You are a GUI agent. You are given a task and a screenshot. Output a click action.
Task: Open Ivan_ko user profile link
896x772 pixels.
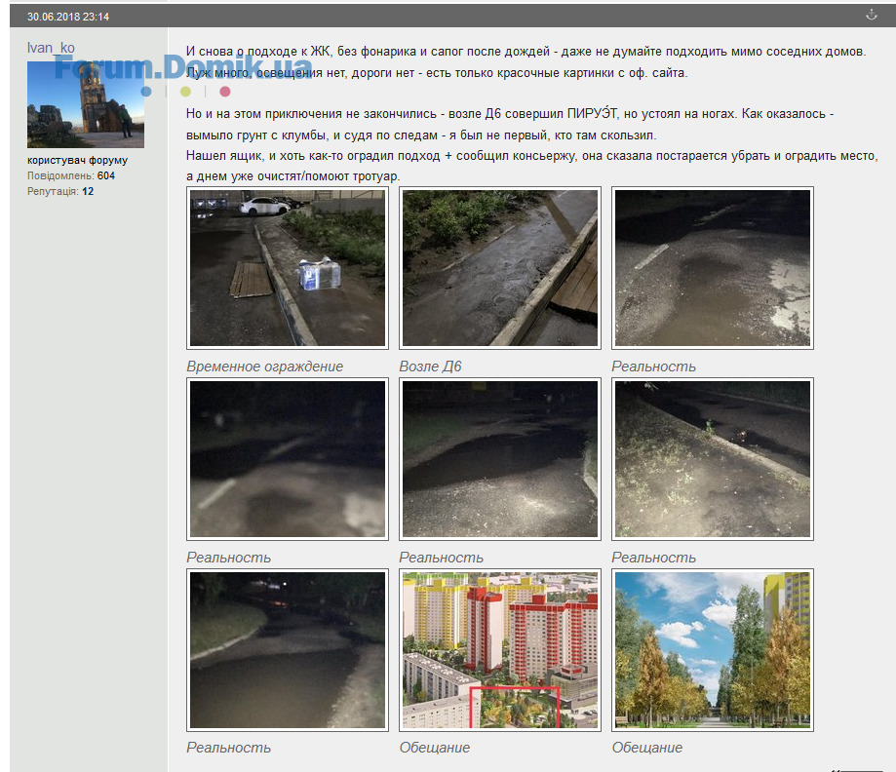tap(51, 48)
